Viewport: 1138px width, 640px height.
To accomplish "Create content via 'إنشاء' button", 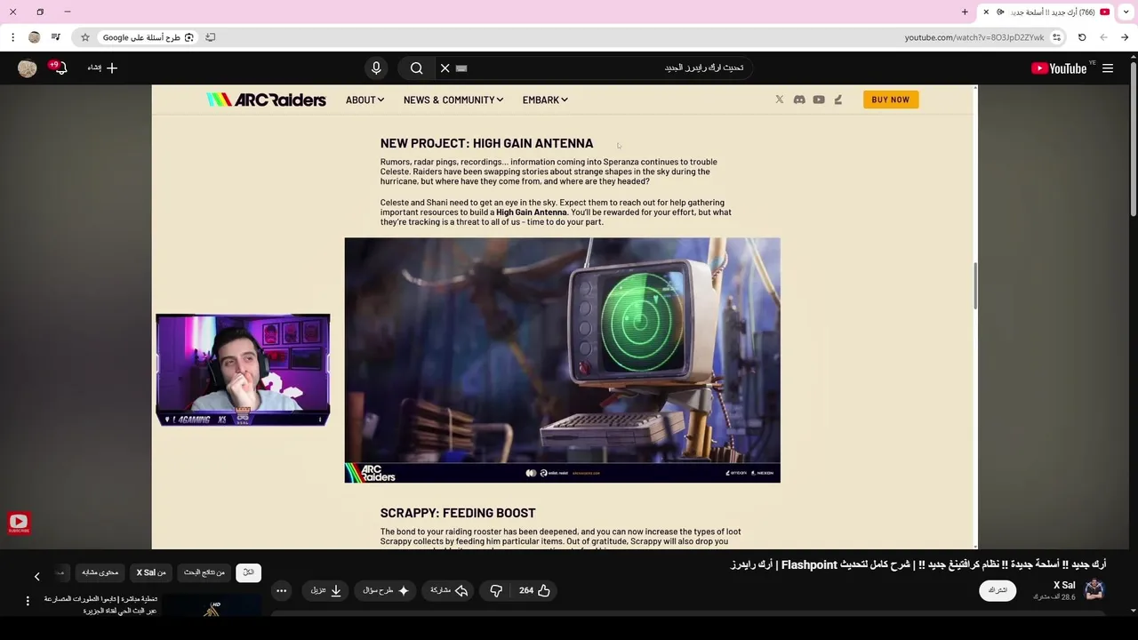I will coord(102,68).
